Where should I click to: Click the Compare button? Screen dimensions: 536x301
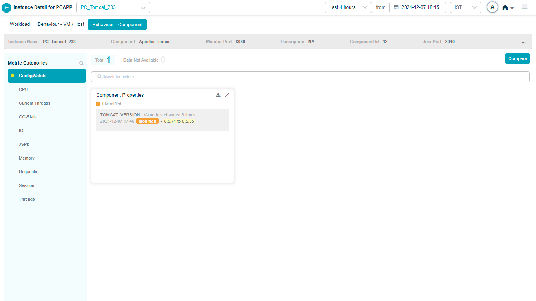click(x=517, y=59)
